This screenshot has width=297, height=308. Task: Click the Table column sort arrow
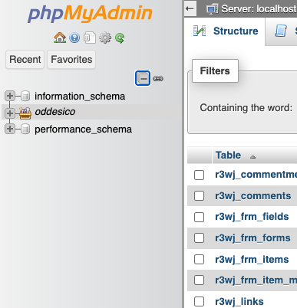pos(252,157)
